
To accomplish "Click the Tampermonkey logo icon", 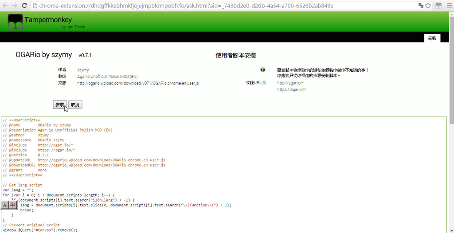I will [x=16, y=21].
